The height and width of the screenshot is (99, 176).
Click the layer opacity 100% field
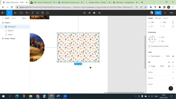(168, 56)
